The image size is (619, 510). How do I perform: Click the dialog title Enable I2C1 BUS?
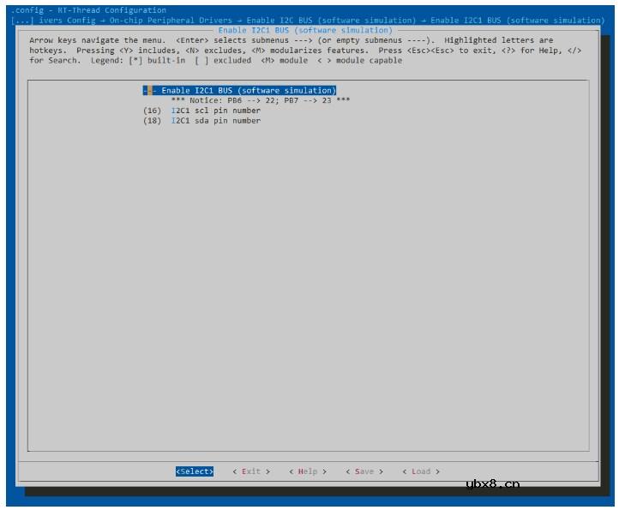point(305,31)
